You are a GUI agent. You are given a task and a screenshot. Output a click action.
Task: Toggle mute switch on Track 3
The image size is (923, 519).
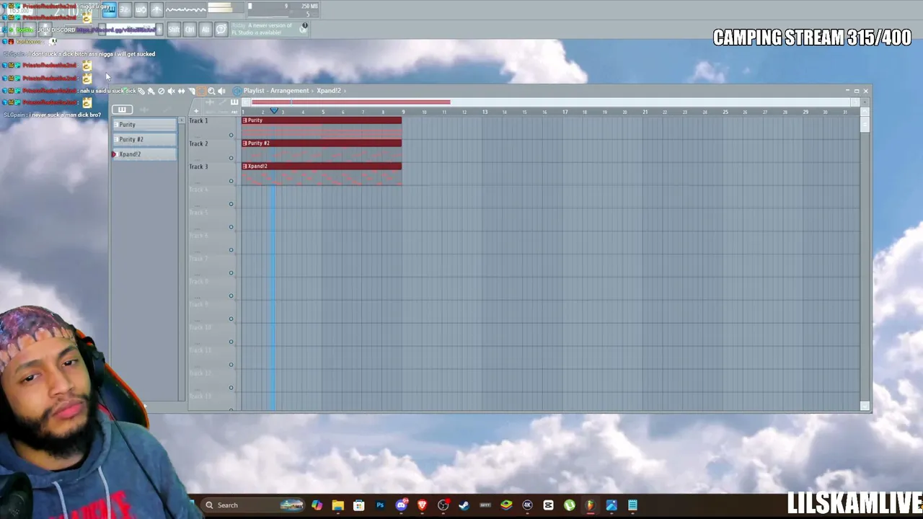click(231, 181)
